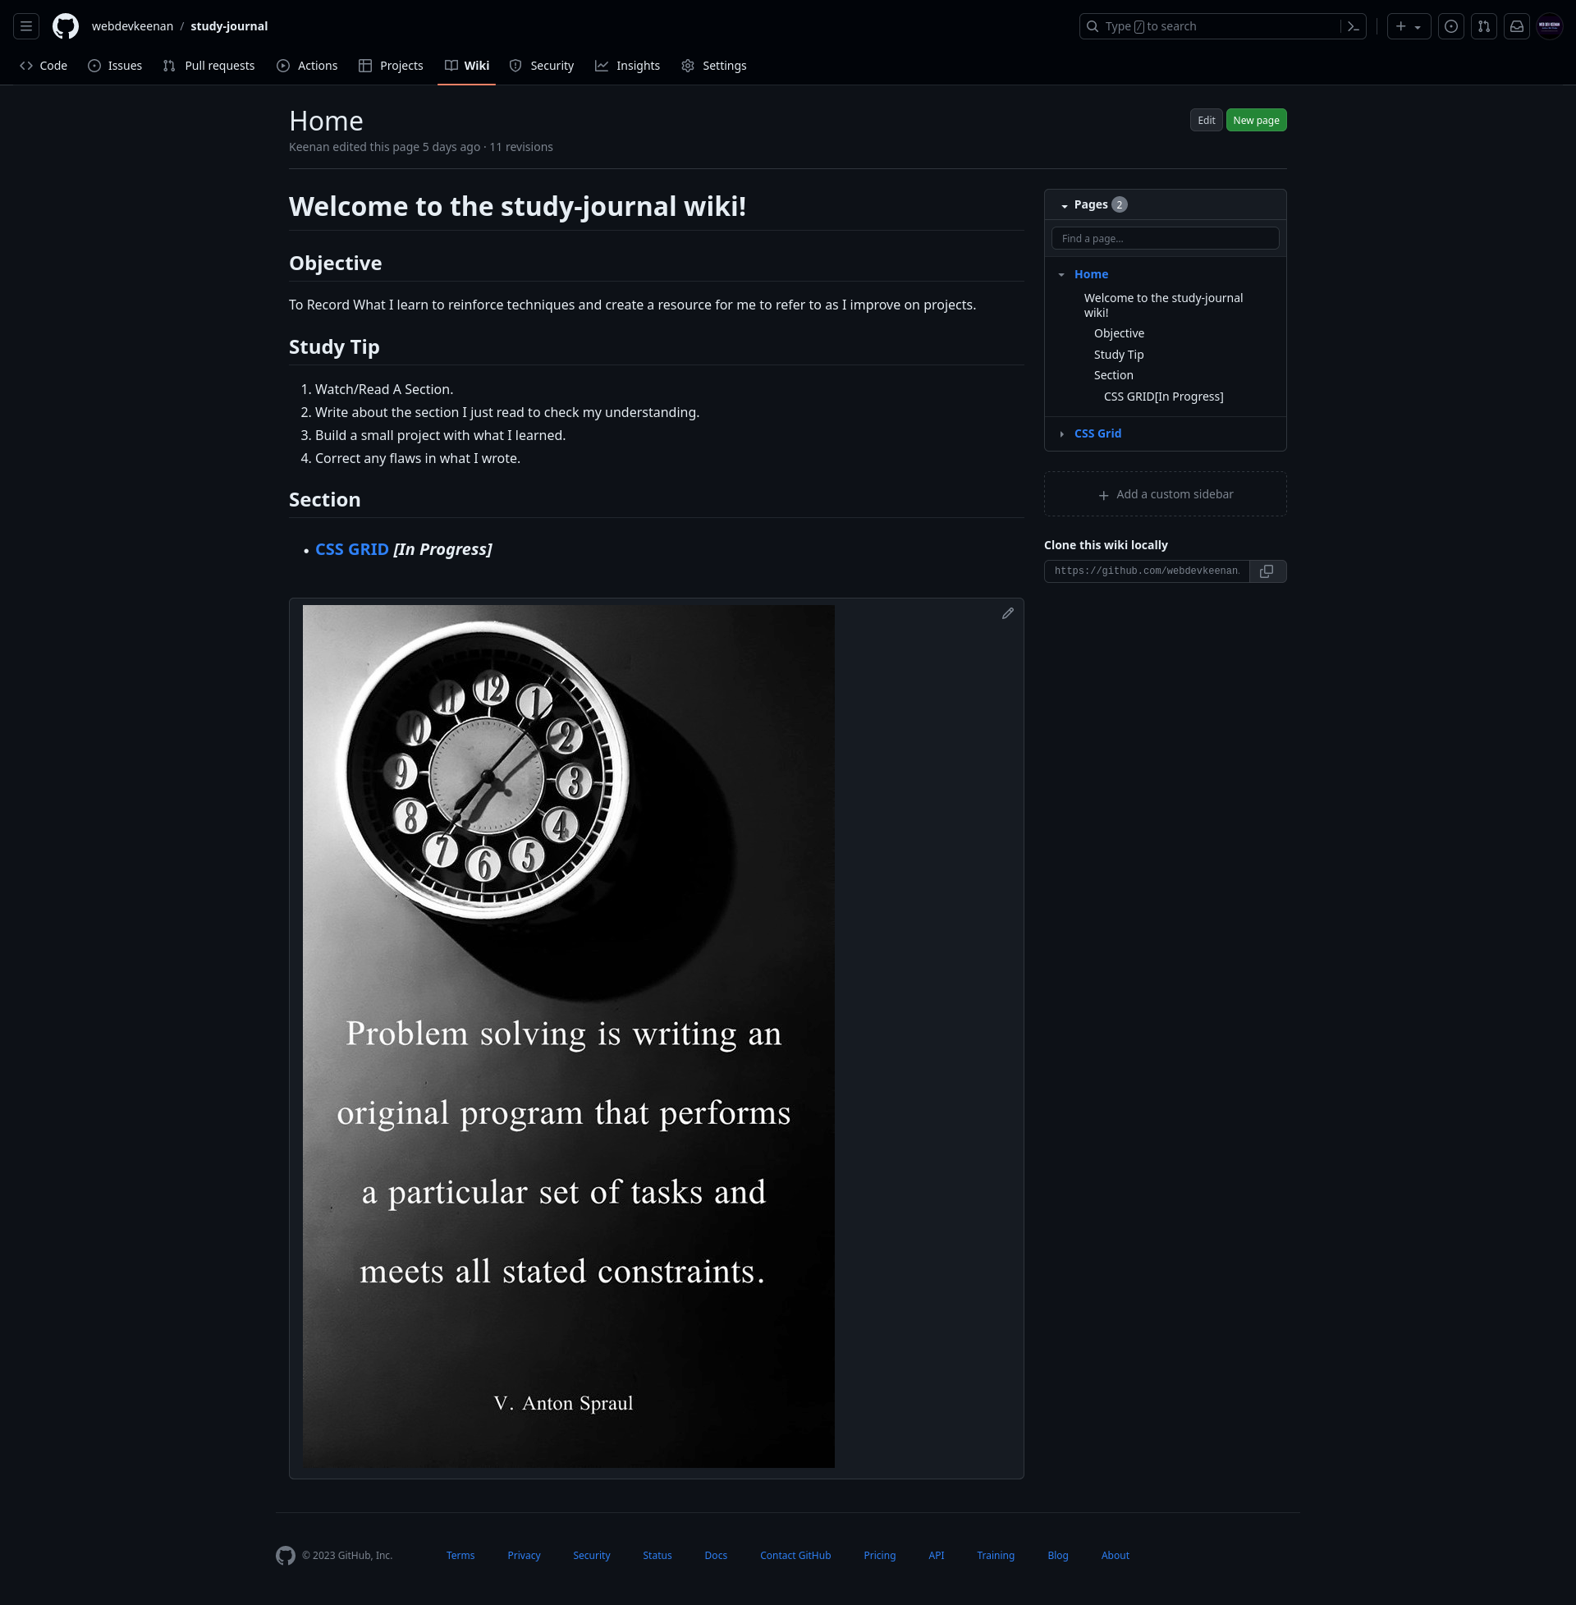Viewport: 1576px width, 1605px height.
Task: Open the GitHub home logo
Action: 65,25
